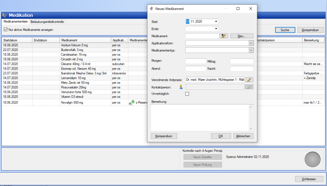
Task: Switch to the Betäubungsmittelkontrolle tab
Action: [x=47, y=22]
